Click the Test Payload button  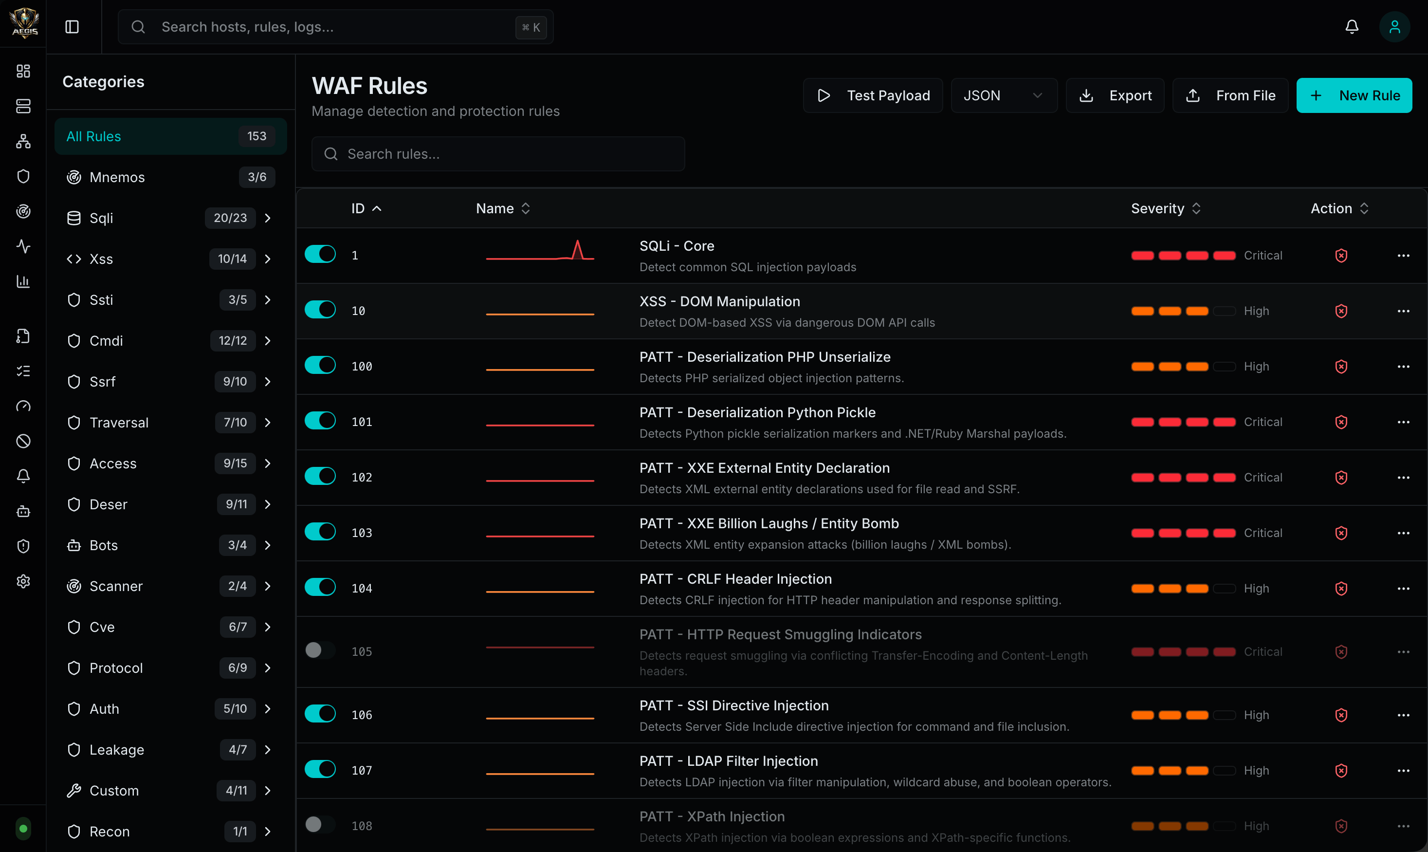[x=872, y=95]
